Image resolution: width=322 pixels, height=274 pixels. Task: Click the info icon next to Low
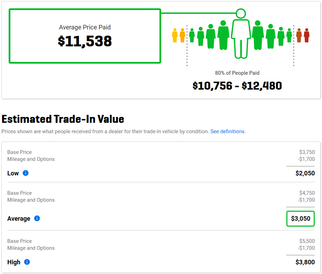pyautogui.click(x=26, y=173)
